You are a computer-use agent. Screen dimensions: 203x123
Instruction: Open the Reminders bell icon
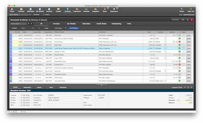(114, 9)
